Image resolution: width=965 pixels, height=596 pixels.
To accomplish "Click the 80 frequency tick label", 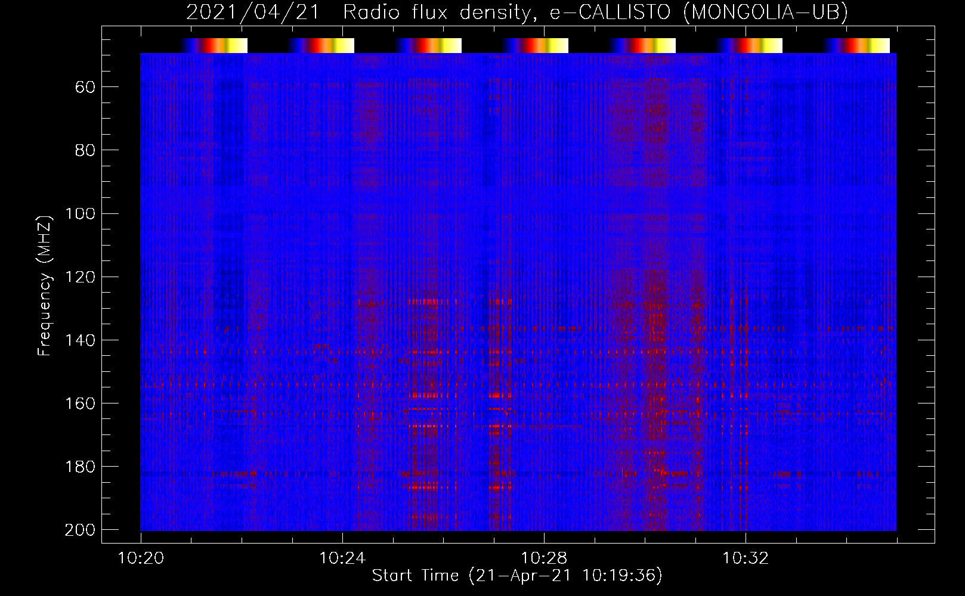I will tap(85, 150).
